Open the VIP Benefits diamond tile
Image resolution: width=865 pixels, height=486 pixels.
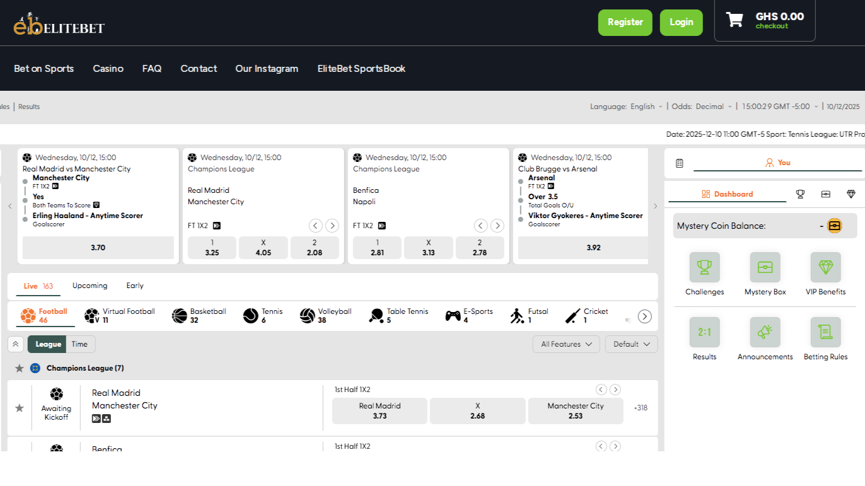click(825, 267)
